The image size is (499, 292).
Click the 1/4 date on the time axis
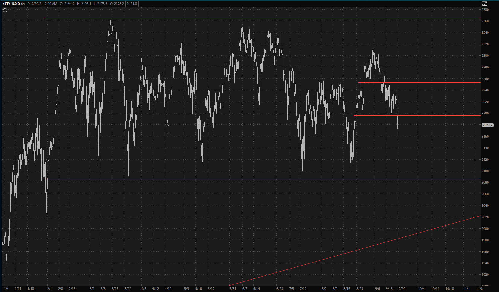tap(6, 289)
